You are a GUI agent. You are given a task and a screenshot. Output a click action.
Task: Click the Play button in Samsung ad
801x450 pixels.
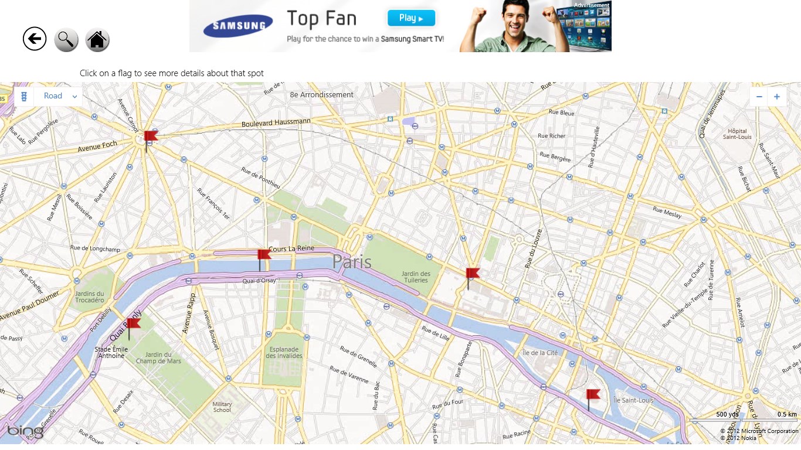411,18
